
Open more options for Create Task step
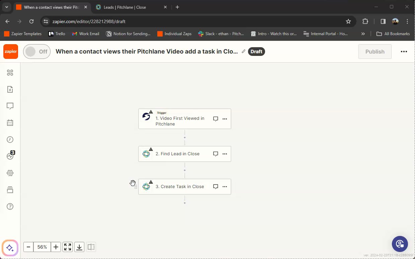[x=225, y=187]
